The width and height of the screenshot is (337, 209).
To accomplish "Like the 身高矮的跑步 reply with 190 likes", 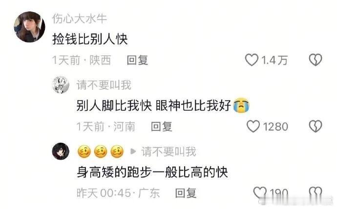I will click(x=260, y=192).
